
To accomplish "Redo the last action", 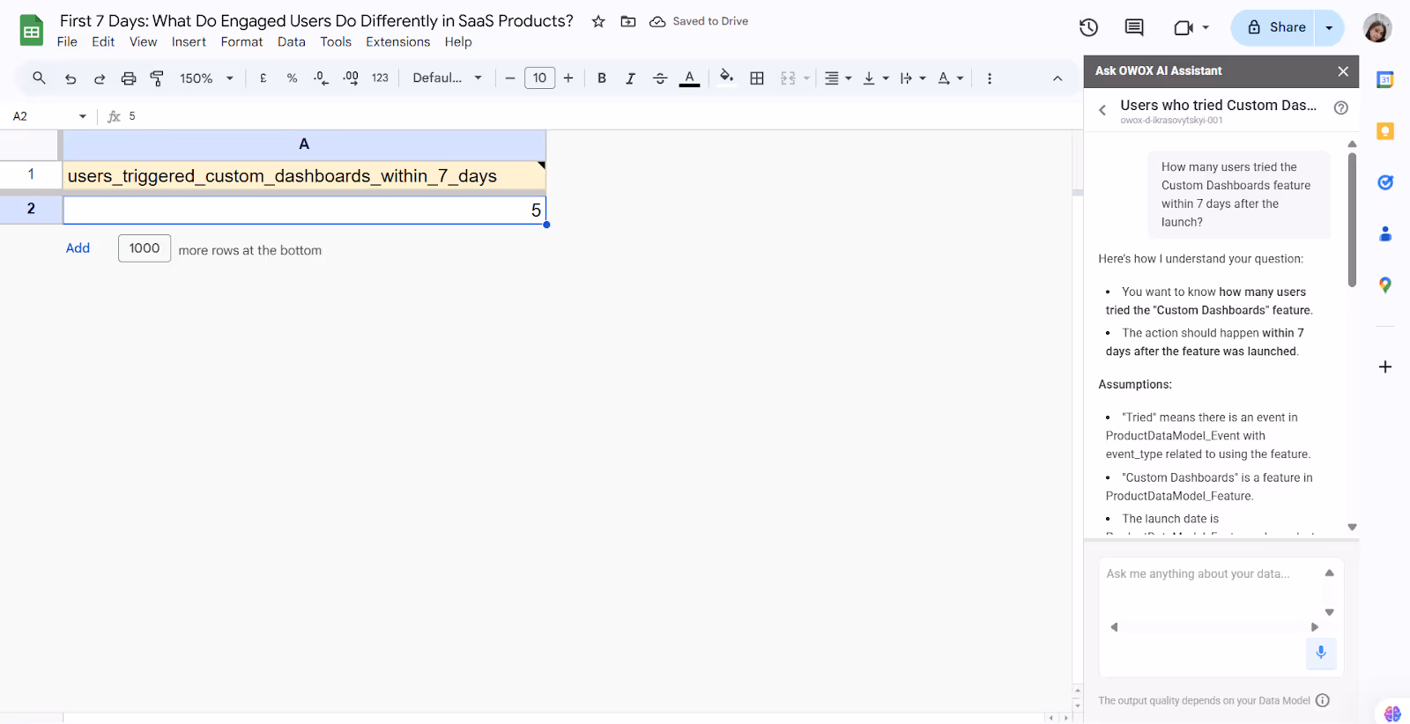I will point(100,78).
